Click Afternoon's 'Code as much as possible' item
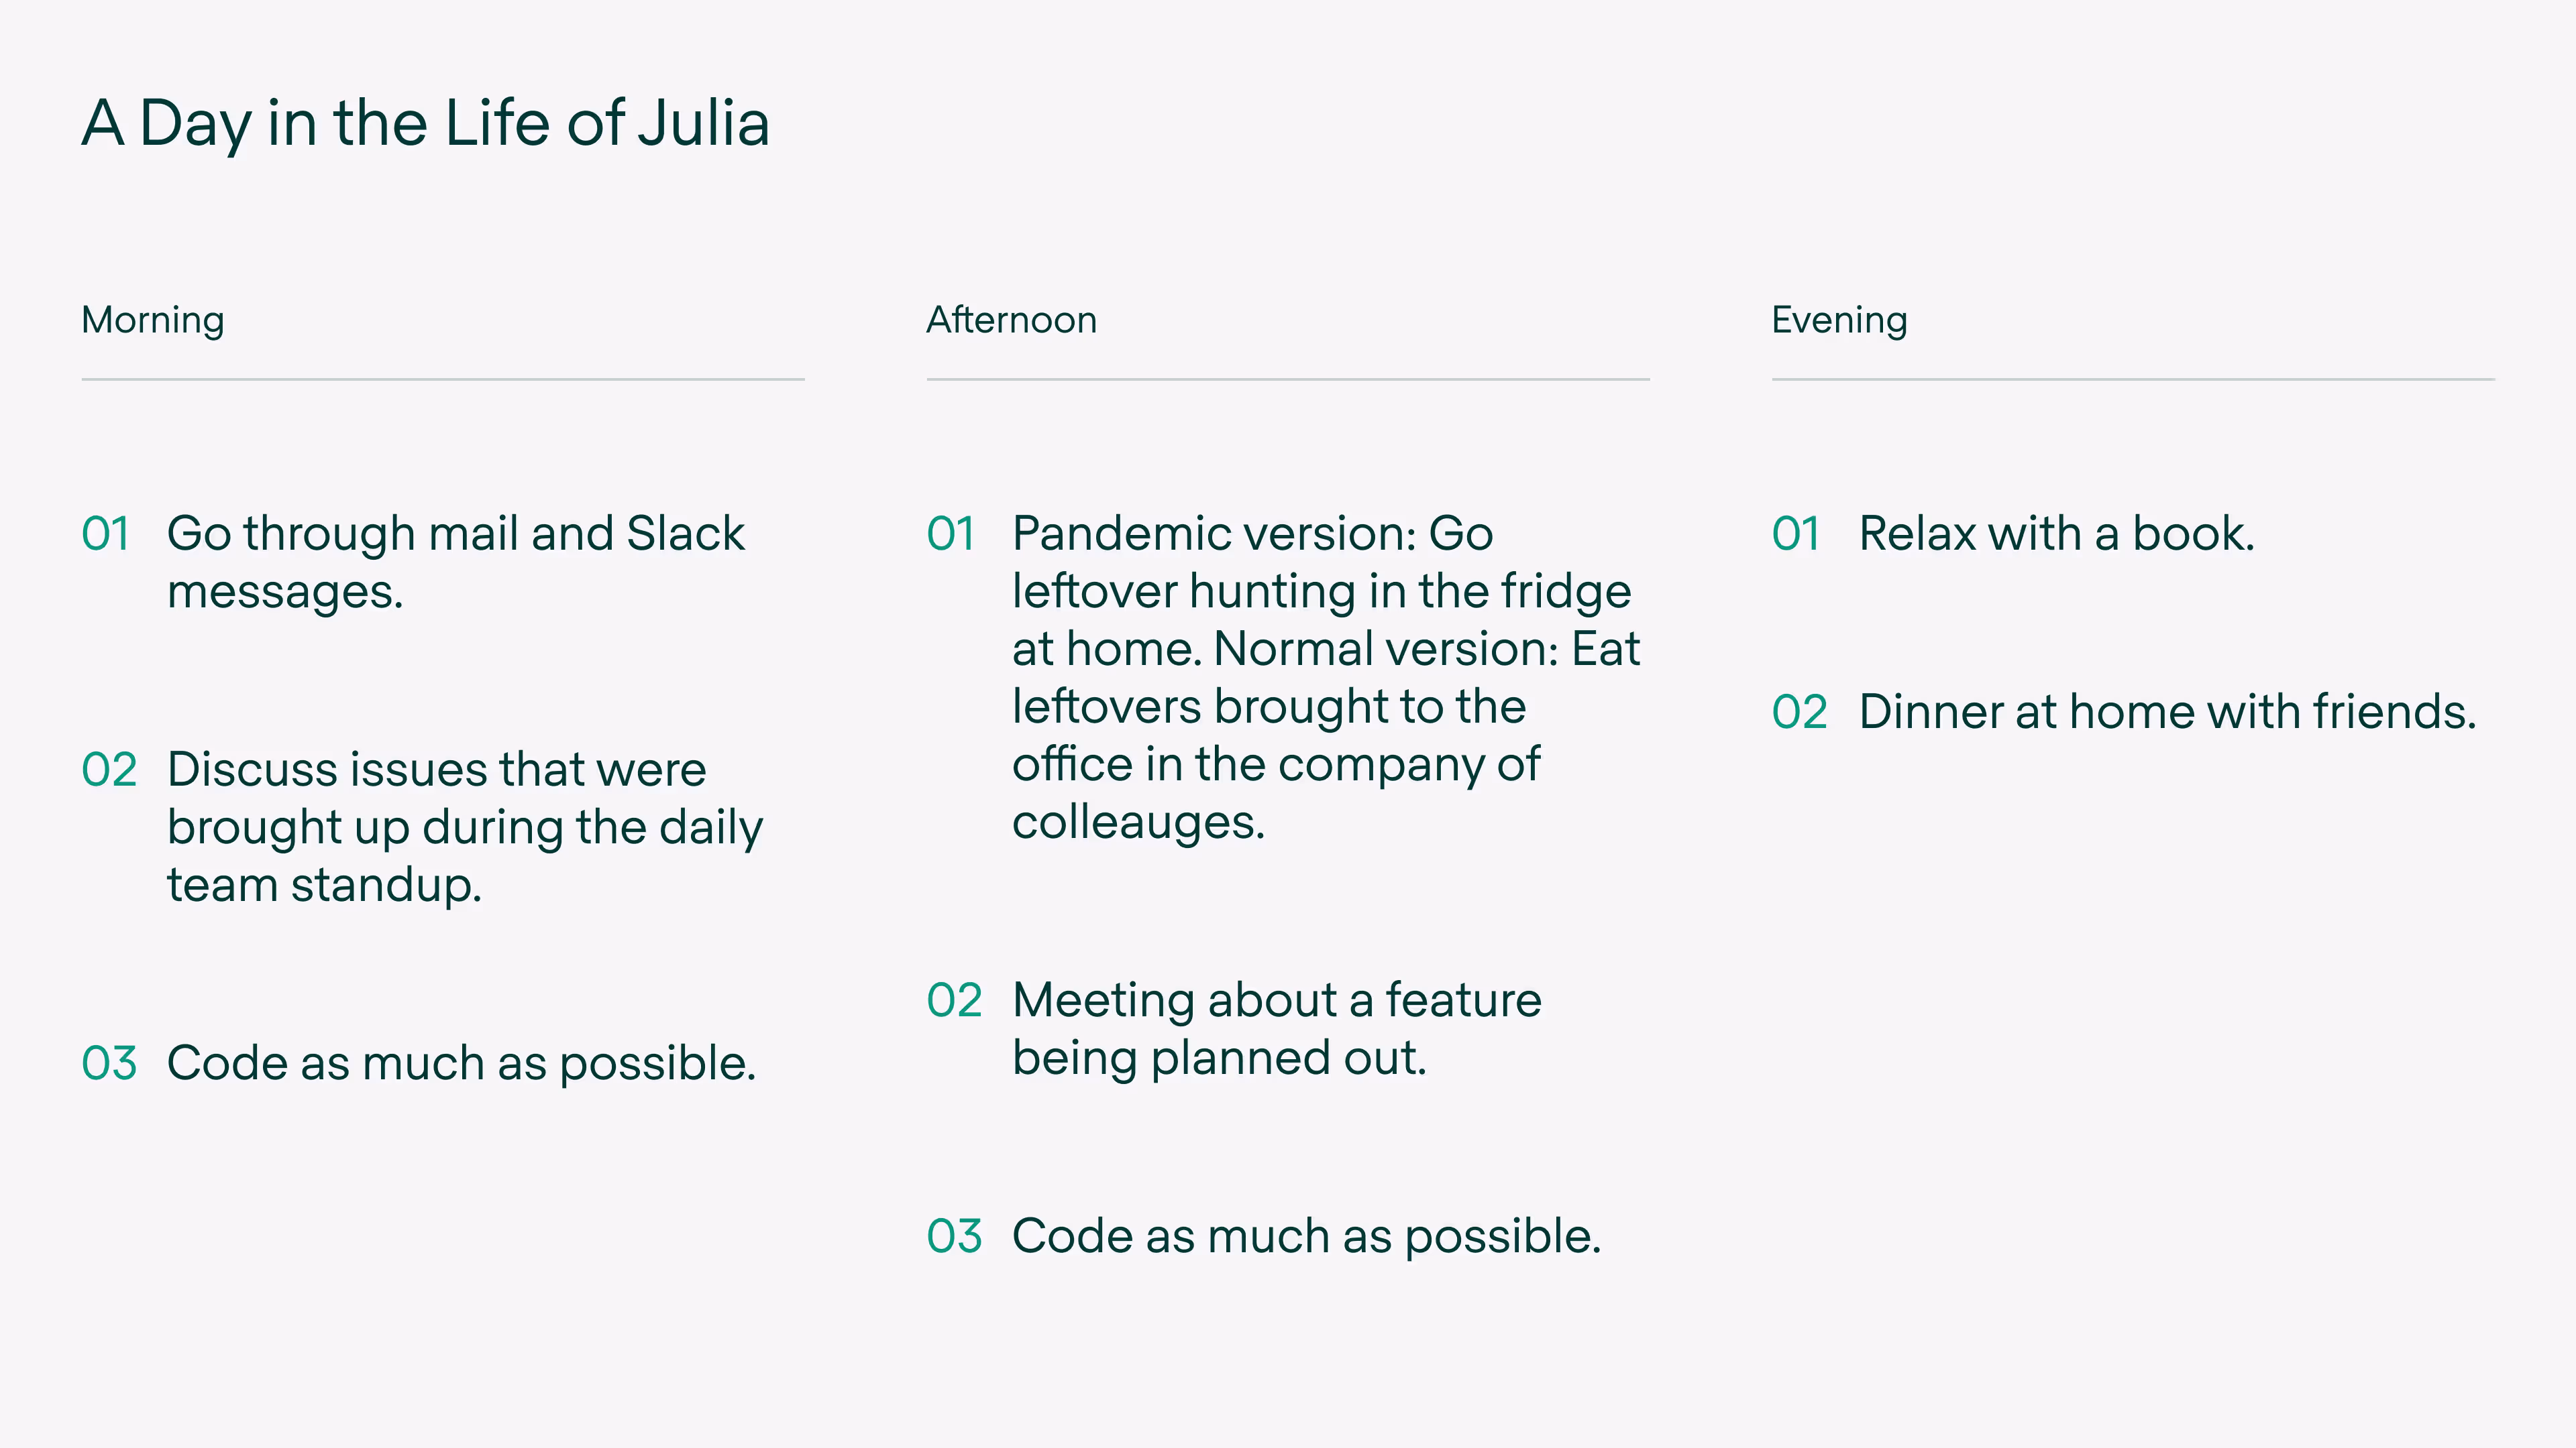The height and width of the screenshot is (1448, 2576). pos(1306,1236)
